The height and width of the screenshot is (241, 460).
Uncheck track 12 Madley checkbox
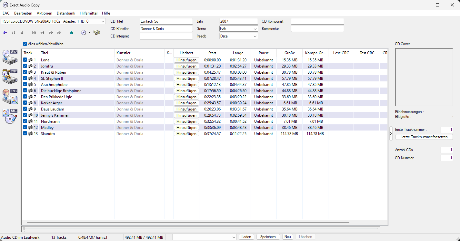25,128
